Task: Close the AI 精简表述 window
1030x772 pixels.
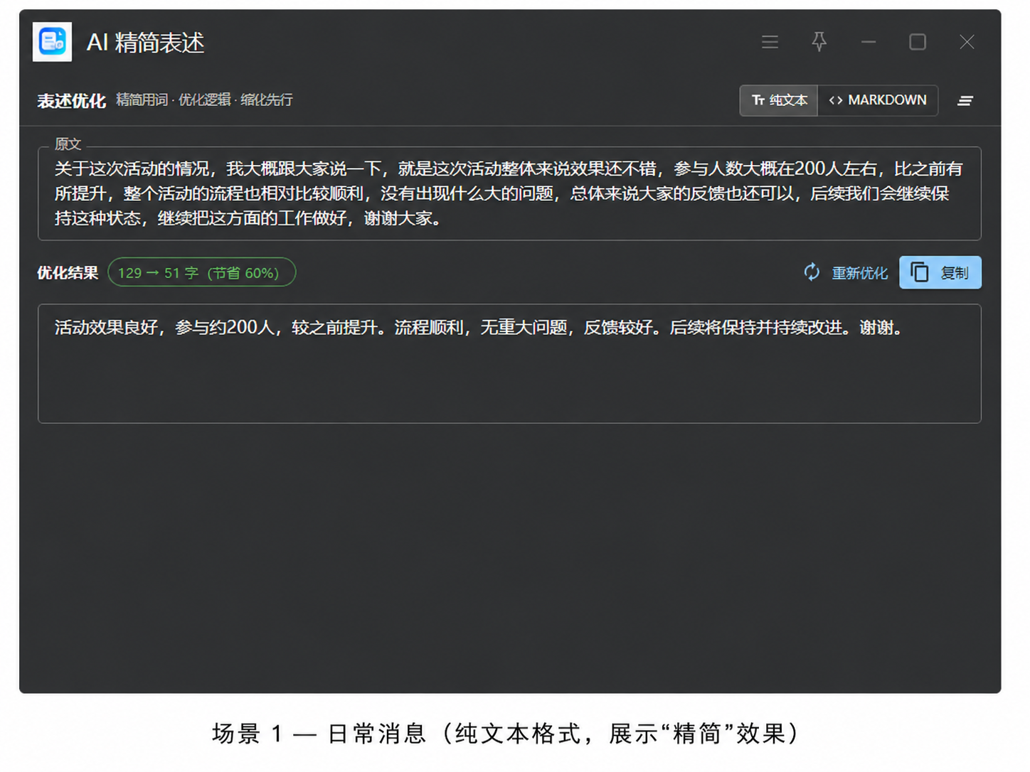Action: [967, 42]
